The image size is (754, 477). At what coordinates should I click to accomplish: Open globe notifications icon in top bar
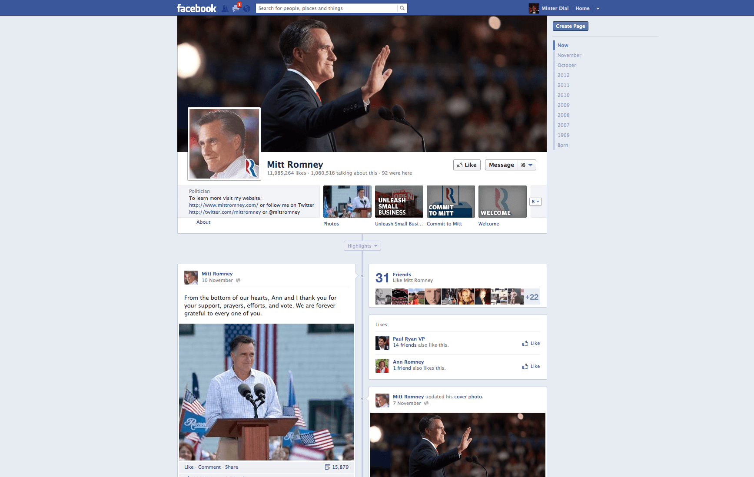(247, 8)
